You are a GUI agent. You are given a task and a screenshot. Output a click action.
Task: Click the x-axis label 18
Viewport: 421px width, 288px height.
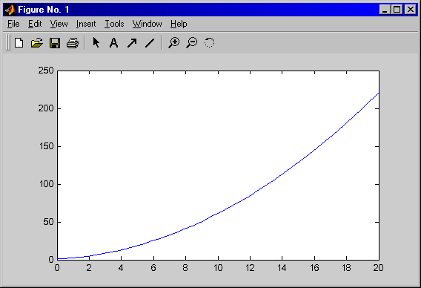(346, 268)
